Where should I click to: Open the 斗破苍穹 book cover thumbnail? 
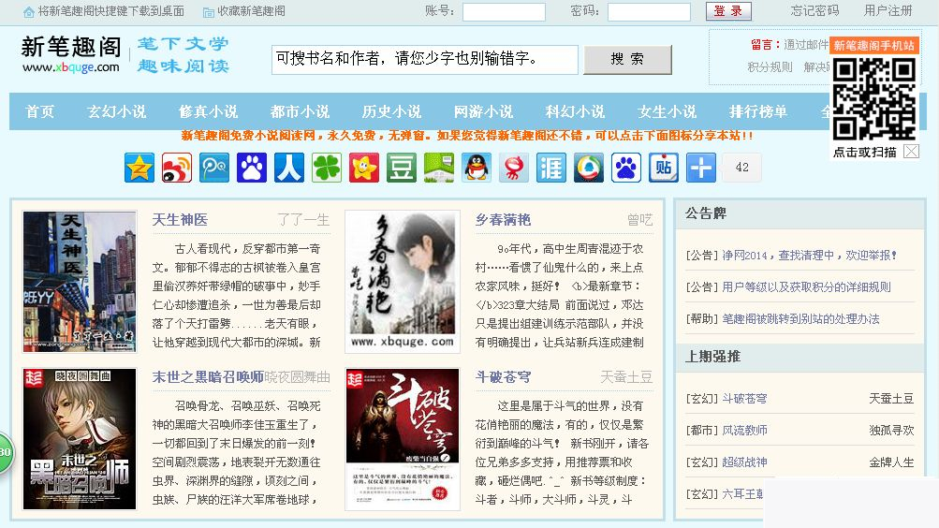[403, 439]
